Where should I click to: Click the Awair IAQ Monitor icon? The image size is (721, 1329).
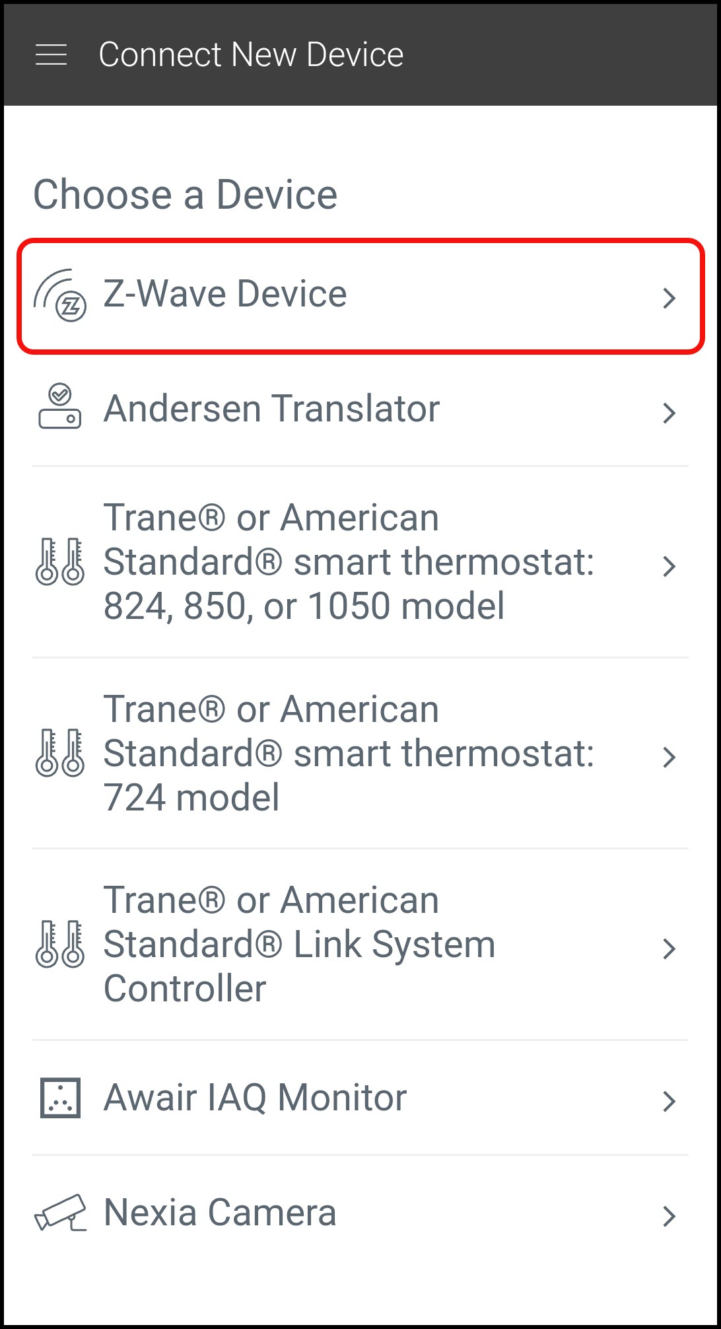[x=60, y=1098]
